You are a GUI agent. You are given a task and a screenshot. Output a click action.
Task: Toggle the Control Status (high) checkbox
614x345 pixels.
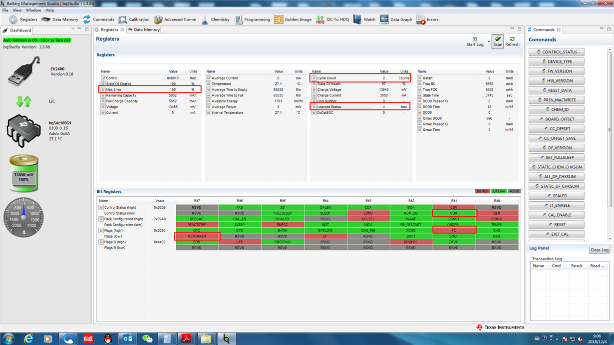(x=101, y=207)
